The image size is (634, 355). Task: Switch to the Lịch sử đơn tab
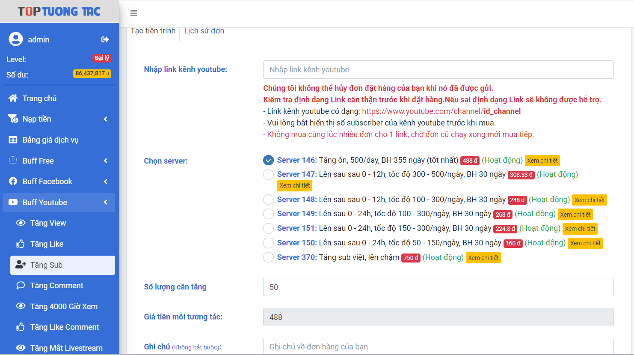(x=204, y=31)
